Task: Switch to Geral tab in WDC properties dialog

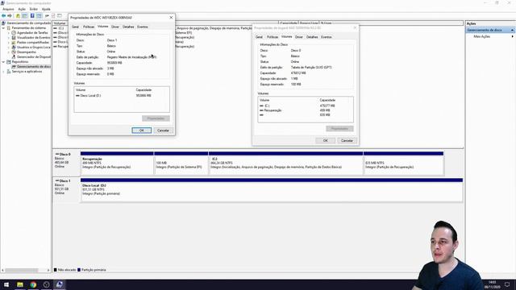Action: click(75, 27)
